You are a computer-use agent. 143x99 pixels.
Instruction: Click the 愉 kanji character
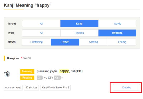pos(7,74)
